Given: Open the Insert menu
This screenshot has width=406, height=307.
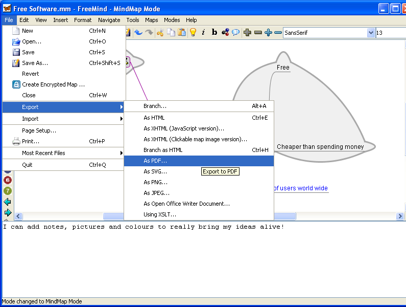Looking at the screenshot, I should click(x=61, y=20).
